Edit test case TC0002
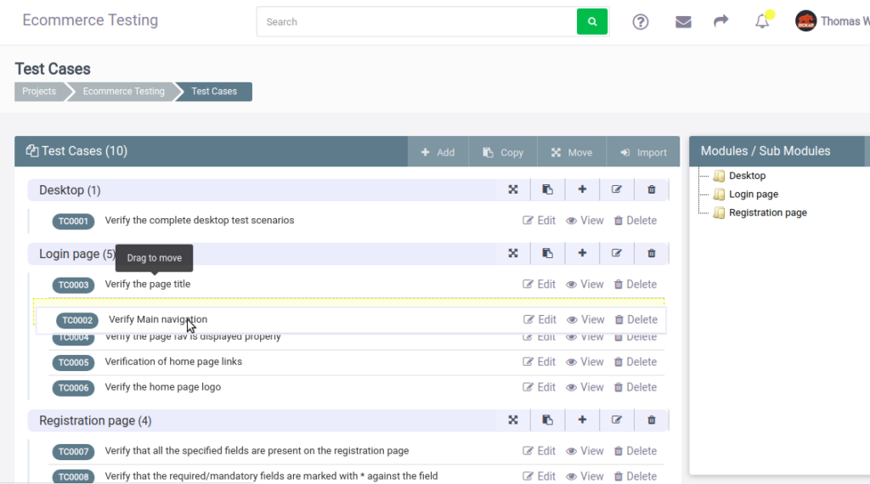Image resolution: width=870 pixels, height=484 pixels. pyautogui.click(x=540, y=320)
